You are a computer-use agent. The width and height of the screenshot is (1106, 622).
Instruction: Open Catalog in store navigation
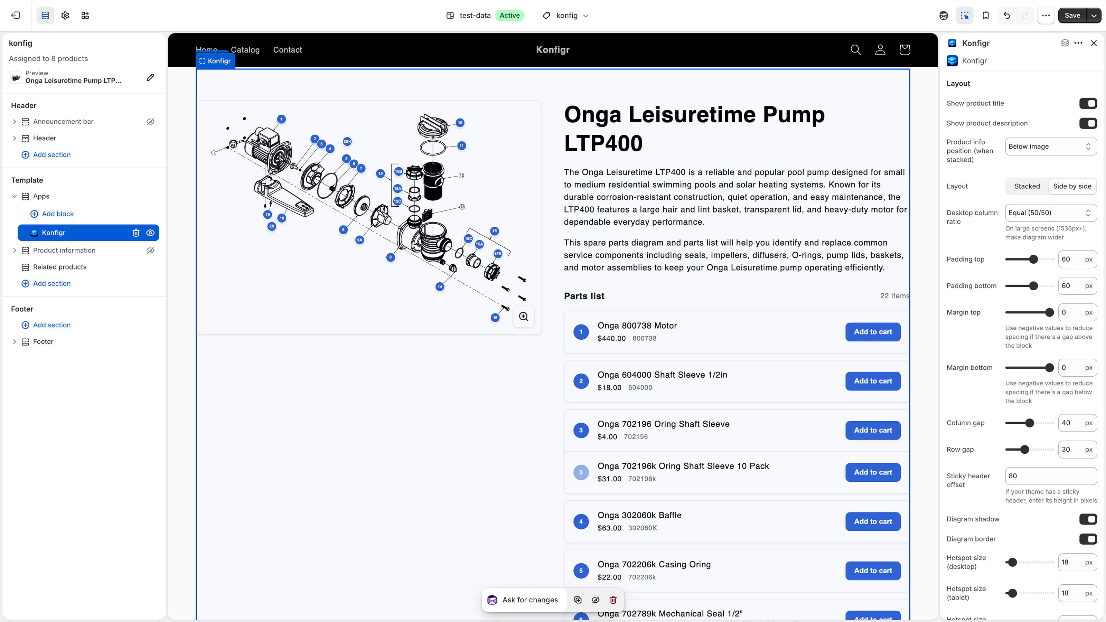click(245, 50)
